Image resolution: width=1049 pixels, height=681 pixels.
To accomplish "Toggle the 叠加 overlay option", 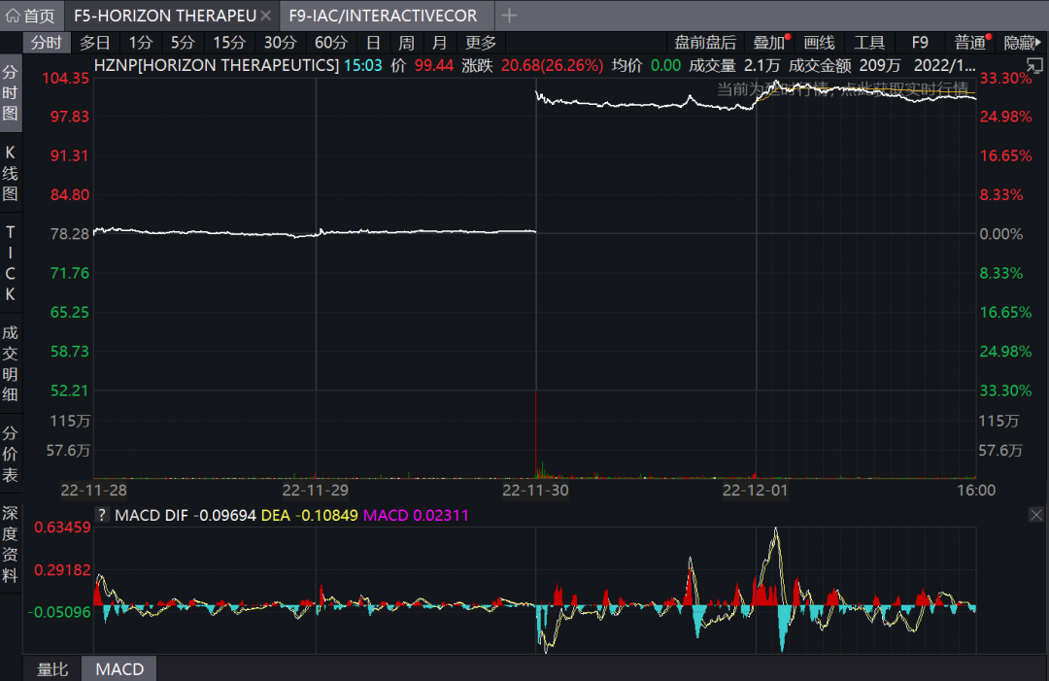I will (769, 43).
